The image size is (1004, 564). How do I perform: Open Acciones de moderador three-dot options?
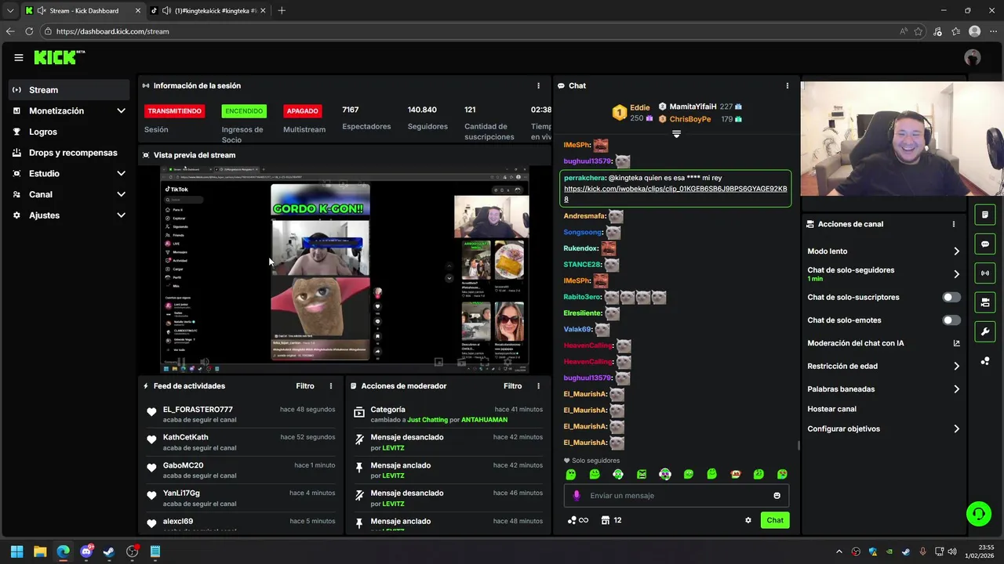coord(538,386)
